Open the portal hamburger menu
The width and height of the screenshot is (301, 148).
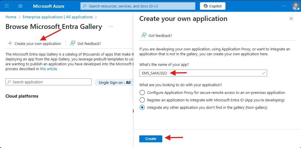(x=20, y=6)
